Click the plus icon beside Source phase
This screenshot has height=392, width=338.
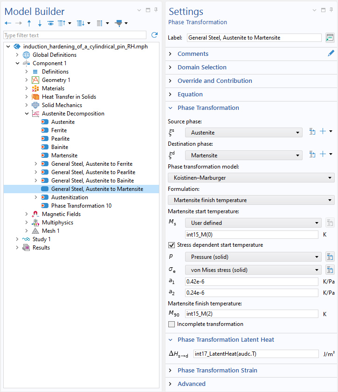[323, 132]
